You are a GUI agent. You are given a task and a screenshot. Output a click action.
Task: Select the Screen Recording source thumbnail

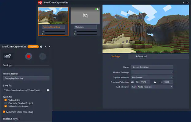point(53,16)
